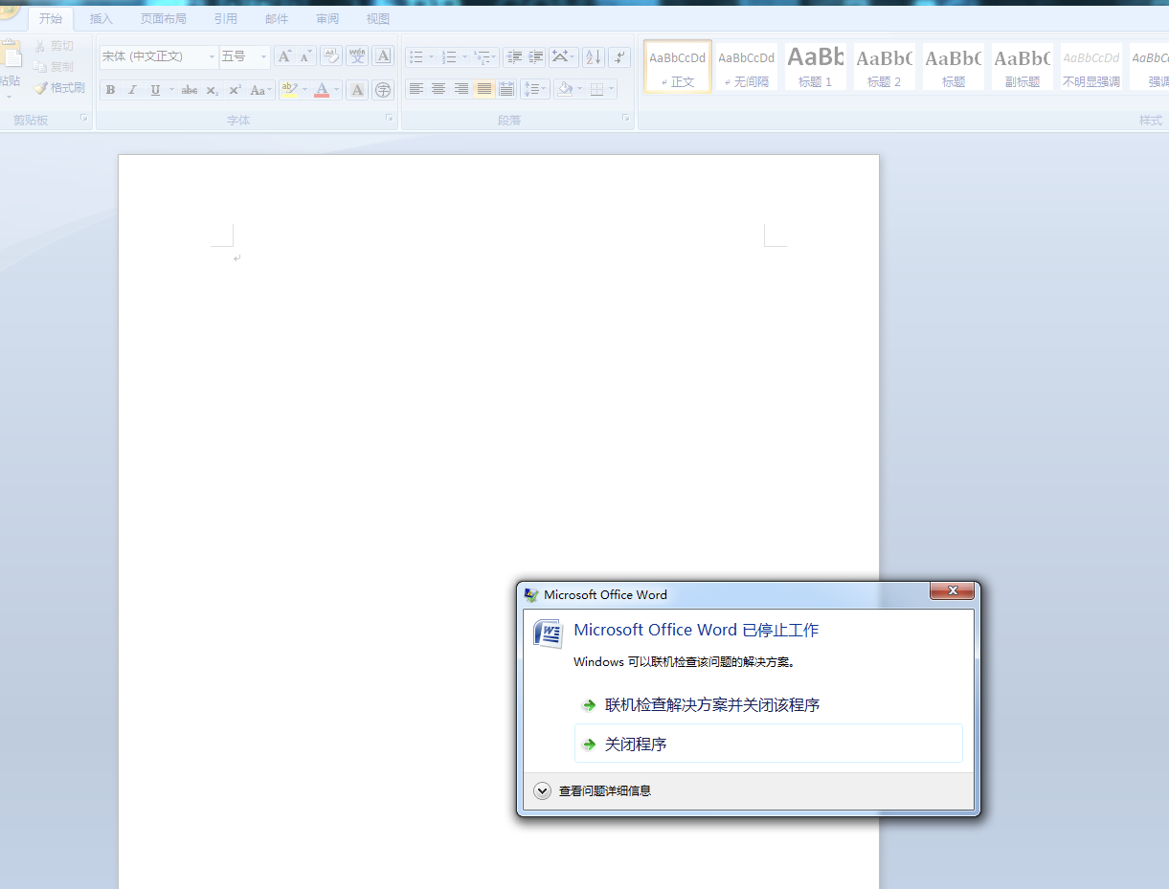This screenshot has height=889, width=1169.
Task: Switch to the 插入 ribbon tab
Action: (x=101, y=19)
